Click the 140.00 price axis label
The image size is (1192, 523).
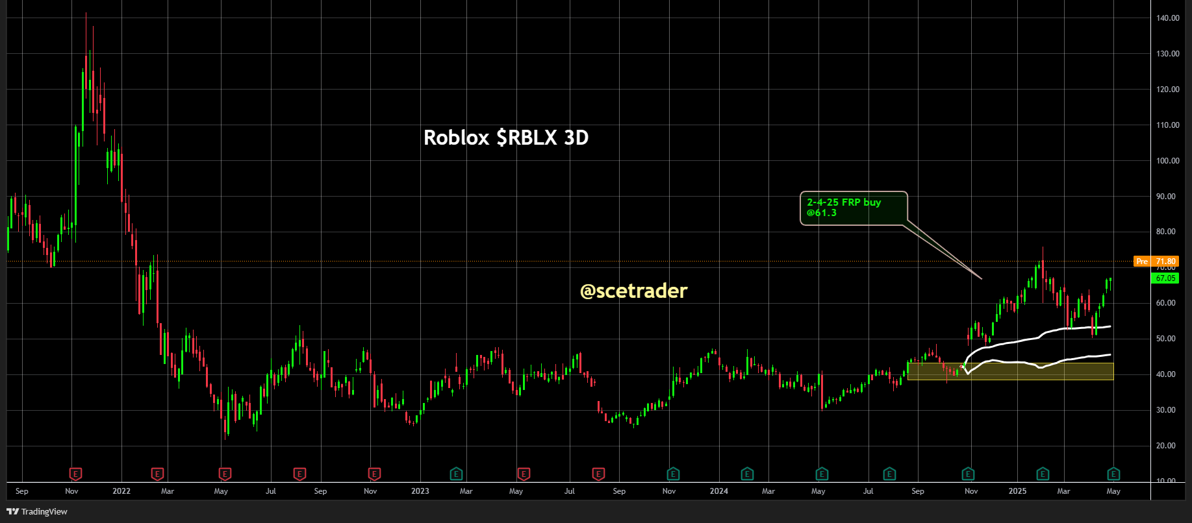(x=1168, y=18)
